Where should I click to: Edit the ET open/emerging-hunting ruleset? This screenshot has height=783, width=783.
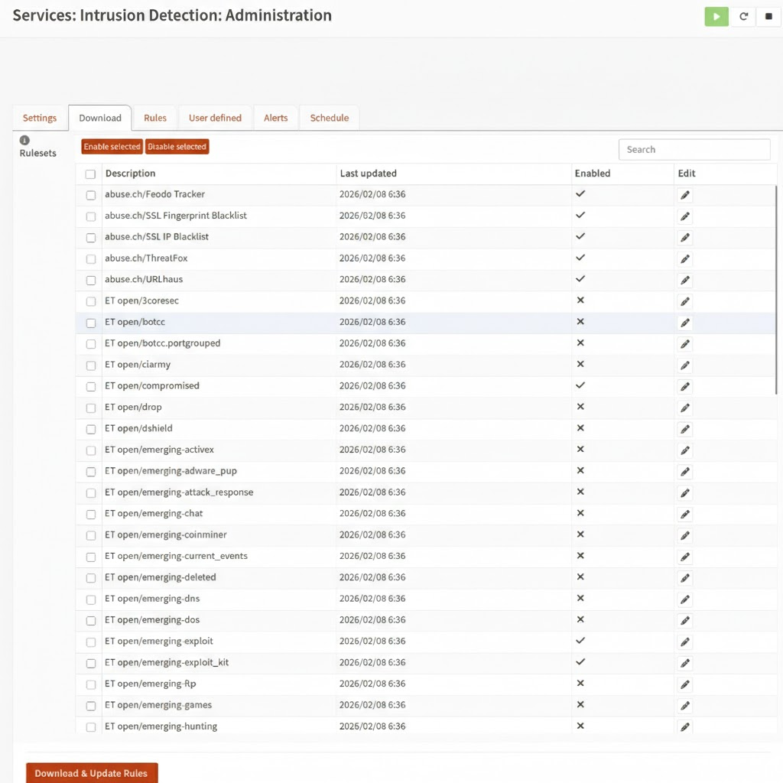(x=685, y=726)
